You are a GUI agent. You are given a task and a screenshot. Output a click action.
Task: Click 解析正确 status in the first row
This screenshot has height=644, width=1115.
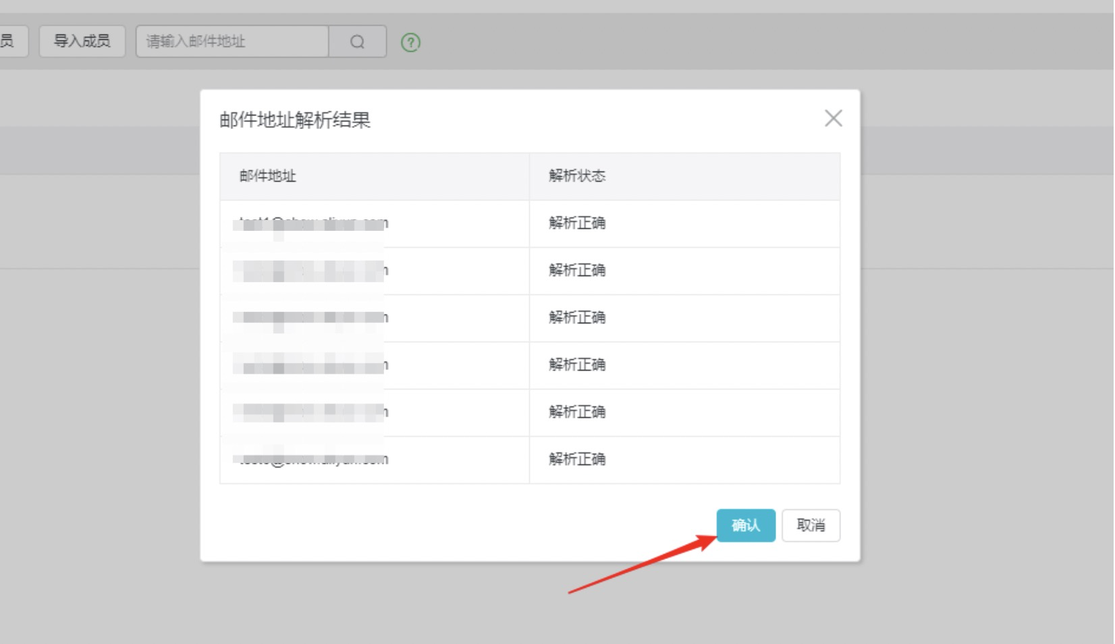point(577,223)
